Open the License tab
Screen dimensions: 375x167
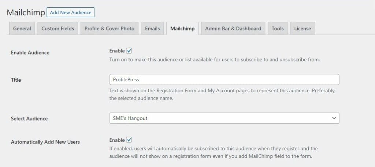pos(302,29)
